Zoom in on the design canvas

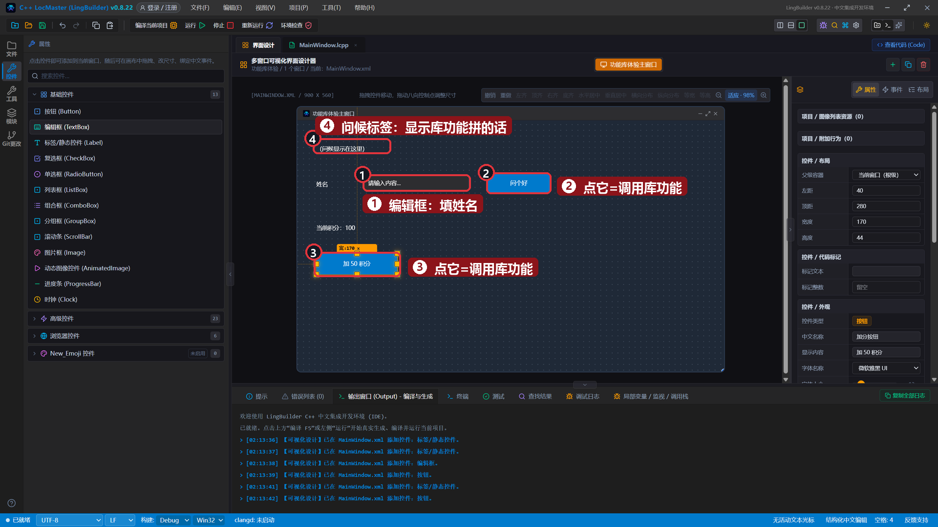764,95
